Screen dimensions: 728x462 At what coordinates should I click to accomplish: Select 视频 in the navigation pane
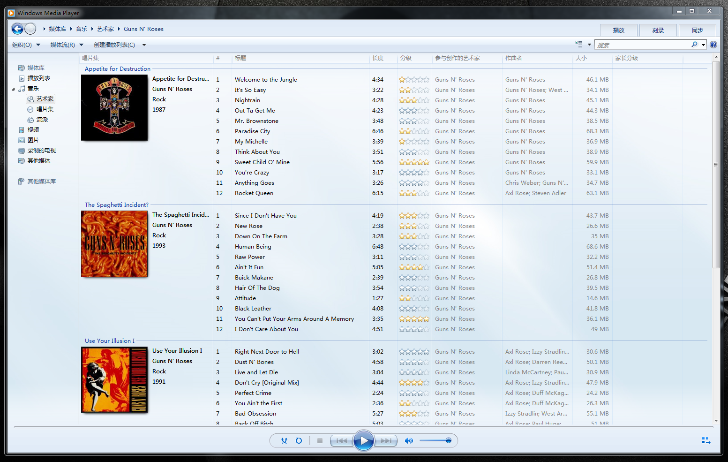click(33, 130)
